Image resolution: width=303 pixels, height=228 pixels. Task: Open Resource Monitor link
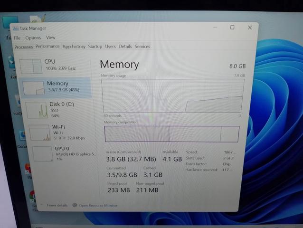point(98,205)
